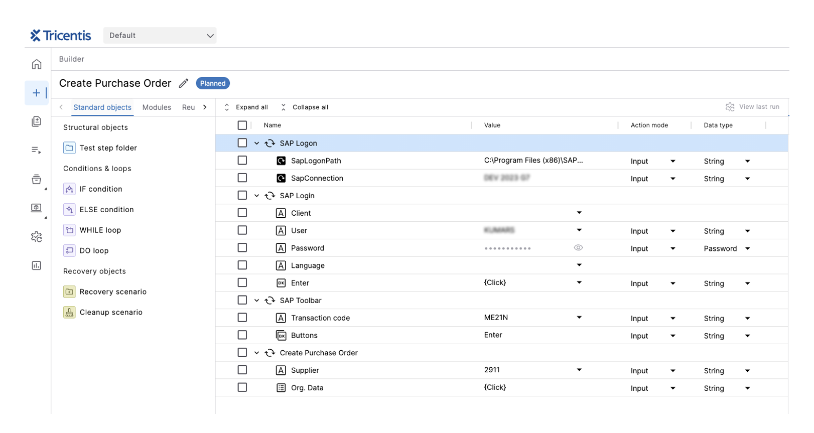
Task: Click View last run
Action: tap(753, 107)
